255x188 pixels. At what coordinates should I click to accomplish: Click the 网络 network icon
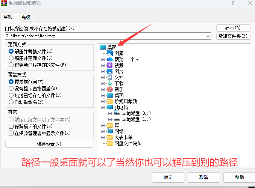pyautogui.click(x=110, y=131)
